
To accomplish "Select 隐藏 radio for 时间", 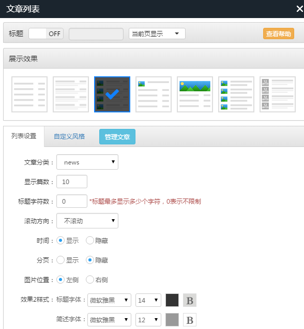I will coord(90,240).
